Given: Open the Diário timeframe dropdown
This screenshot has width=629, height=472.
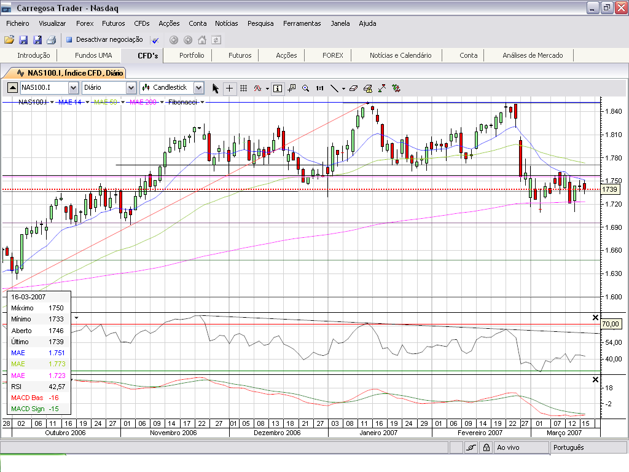Looking at the screenshot, I should pyautogui.click(x=131, y=87).
